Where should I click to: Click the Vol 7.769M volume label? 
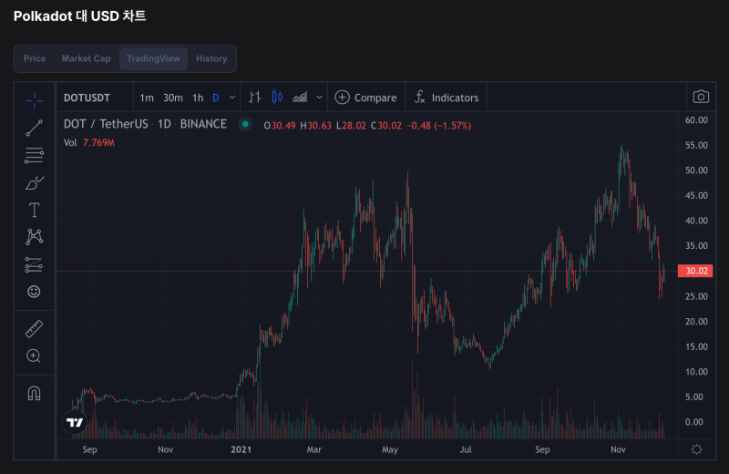point(88,142)
